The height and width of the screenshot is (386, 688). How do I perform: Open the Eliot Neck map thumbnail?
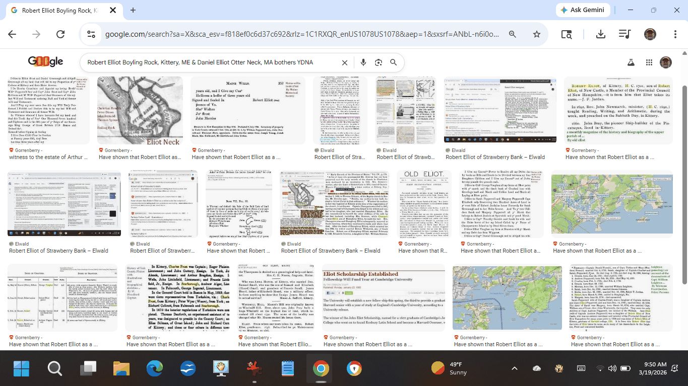pos(140,111)
